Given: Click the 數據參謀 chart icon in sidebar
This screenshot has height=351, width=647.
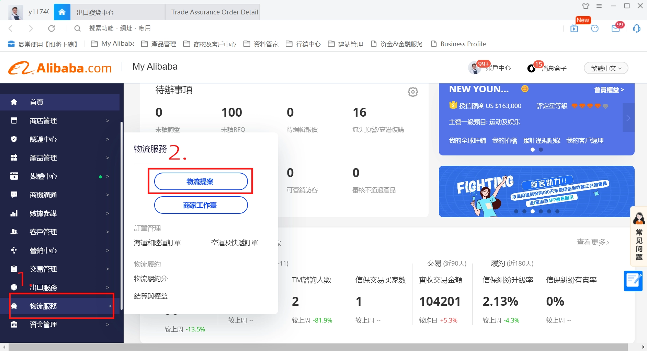Looking at the screenshot, I should [x=14, y=213].
